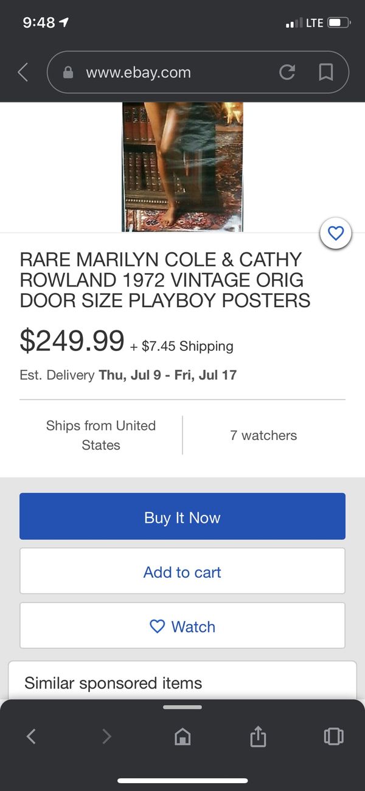
Task: Open Safari bookmarks from the address bar
Action: (325, 72)
